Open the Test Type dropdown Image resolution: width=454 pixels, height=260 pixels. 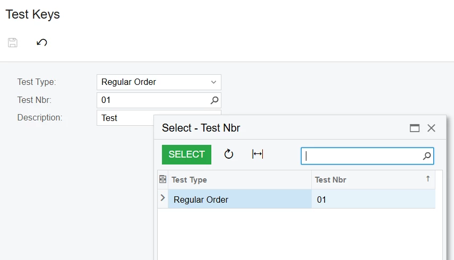click(x=213, y=82)
